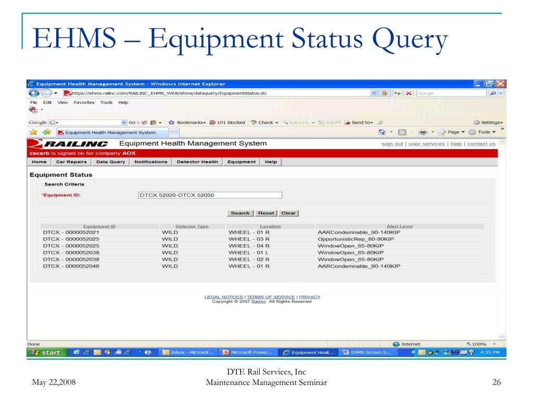The height and width of the screenshot is (399, 533).
Task: Click the TERMS OF SERVICE footer link
Action: click(271, 297)
